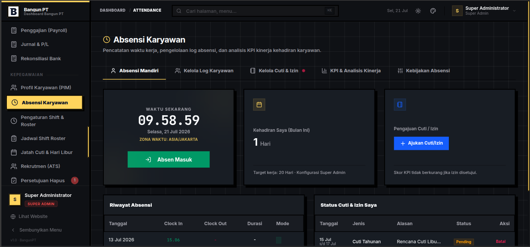Click the Ajukan Cuti/Izin button
This screenshot has height=247, width=530.
pyautogui.click(x=421, y=143)
